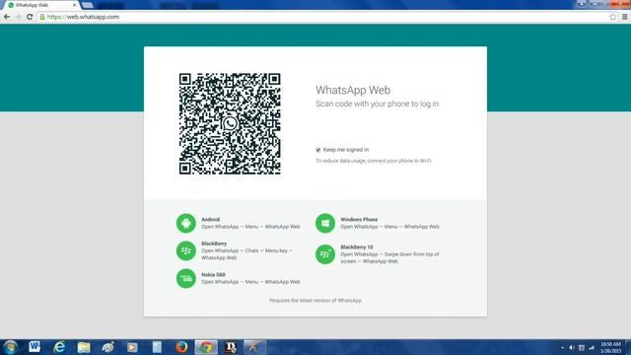
Task: Open the Chrome hamburger menu
Action: pyautogui.click(x=624, y=17)
